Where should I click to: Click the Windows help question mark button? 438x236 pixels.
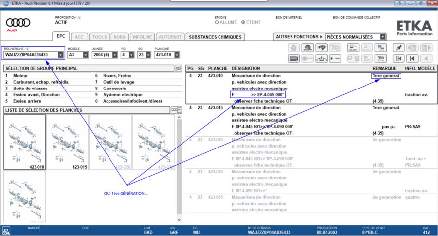tap(400, 3)
